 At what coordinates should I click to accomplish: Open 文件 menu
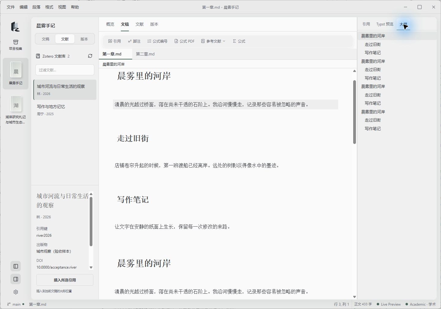11,7
